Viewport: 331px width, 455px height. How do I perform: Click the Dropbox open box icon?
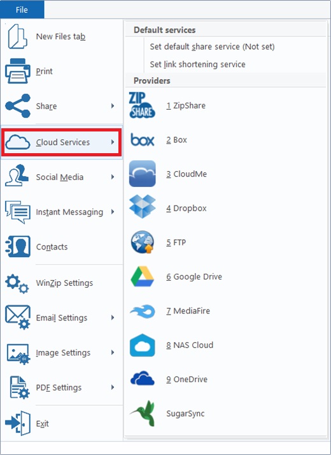coord(143,207)
